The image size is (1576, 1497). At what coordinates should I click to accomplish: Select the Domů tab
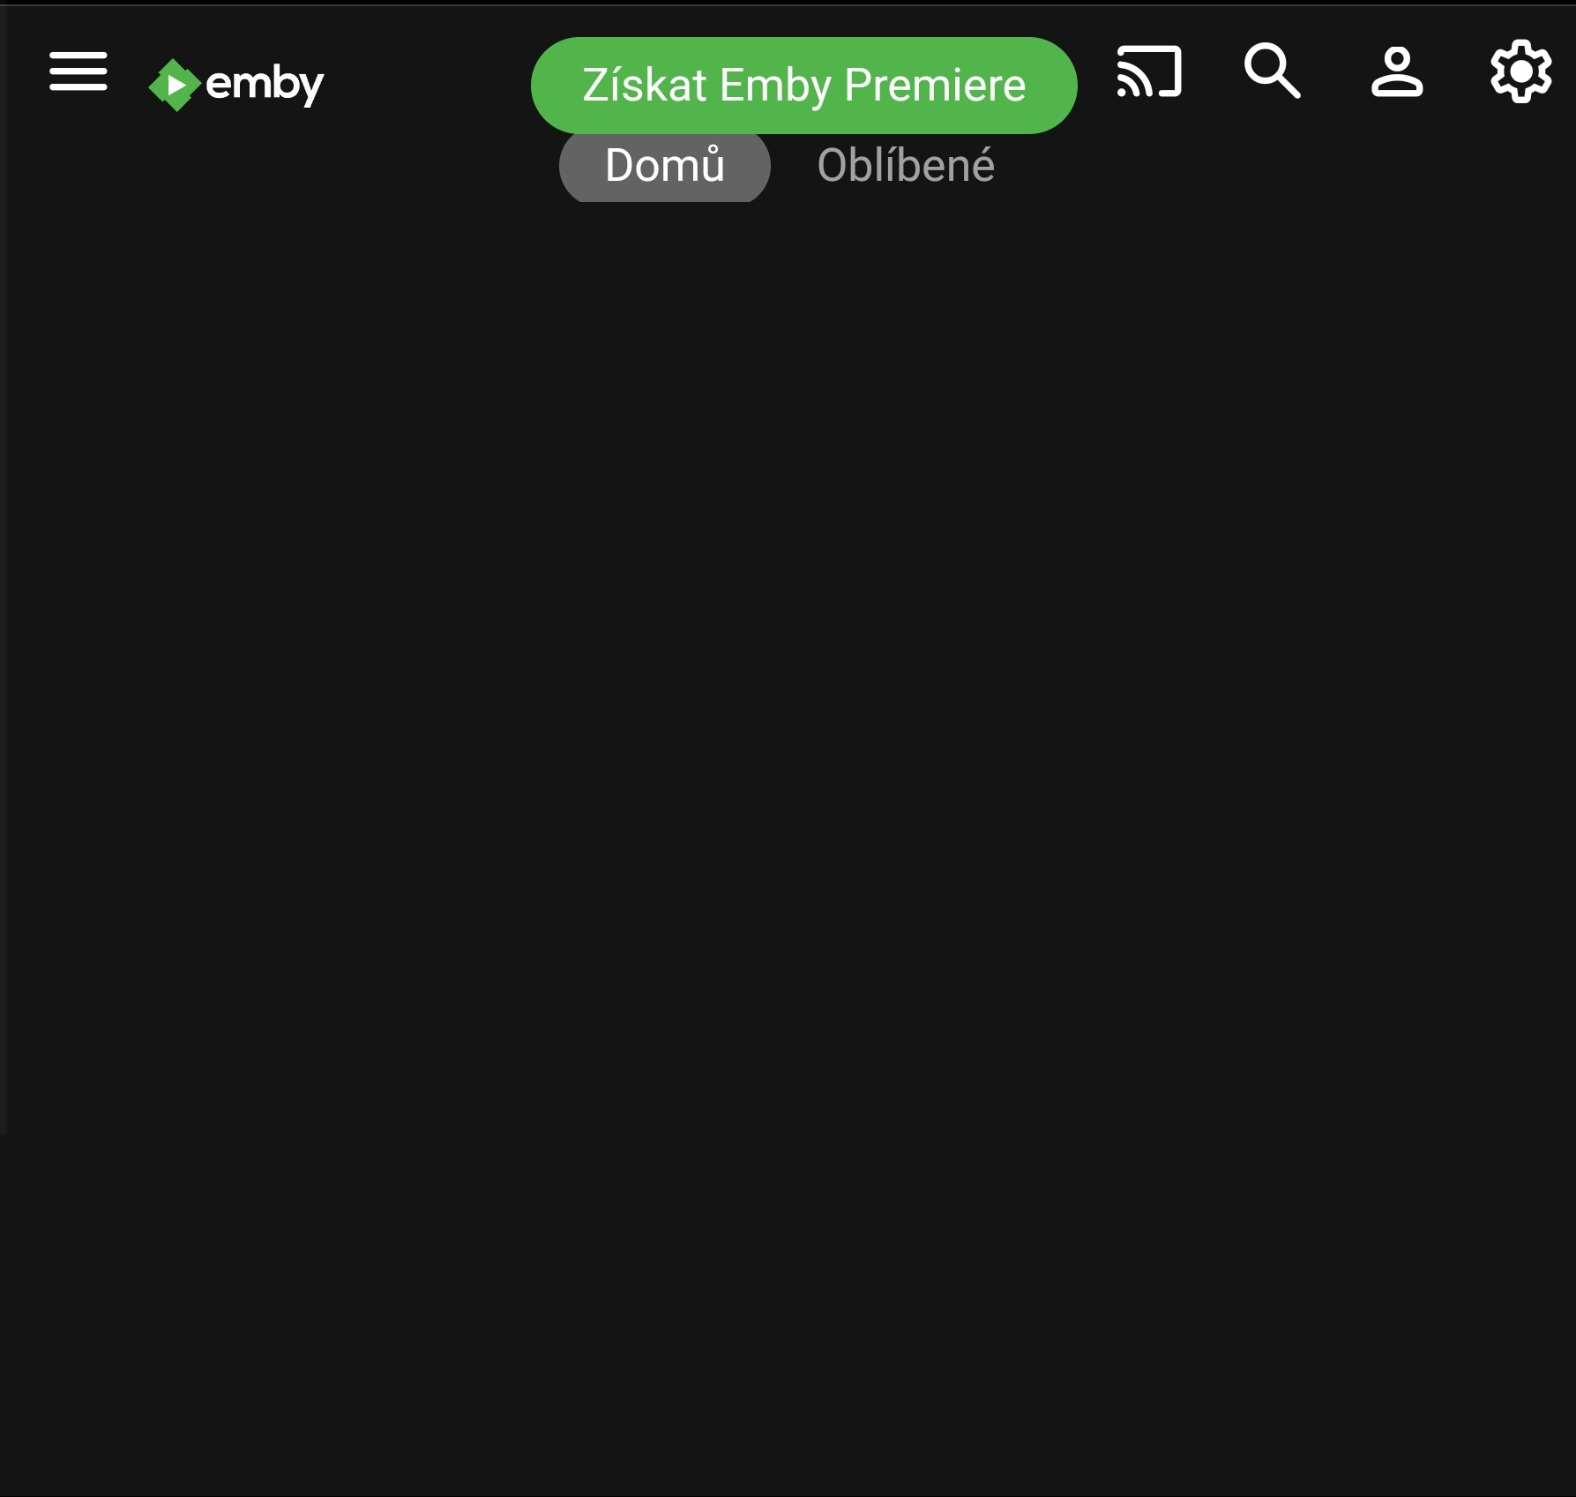point(665,165)
